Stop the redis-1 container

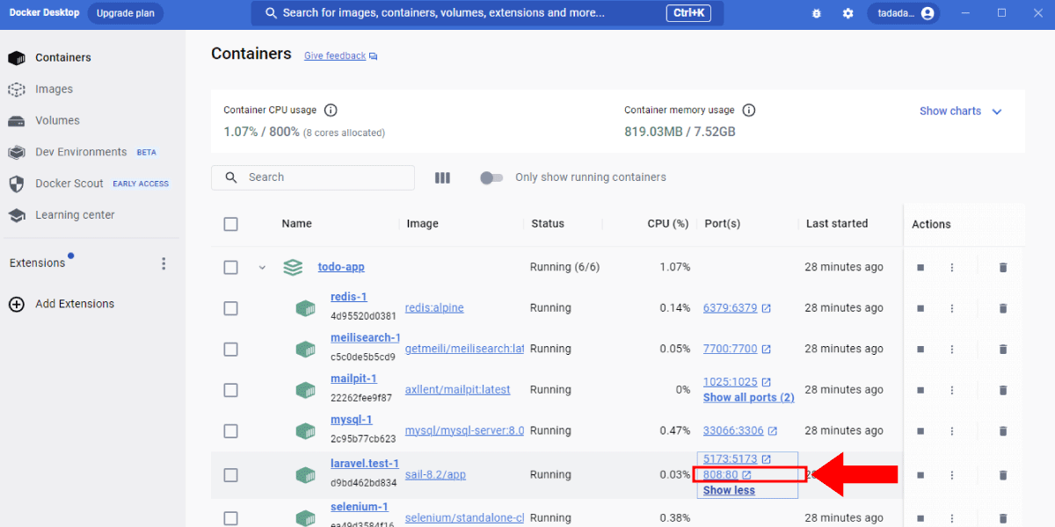click(x=920, y=308)
